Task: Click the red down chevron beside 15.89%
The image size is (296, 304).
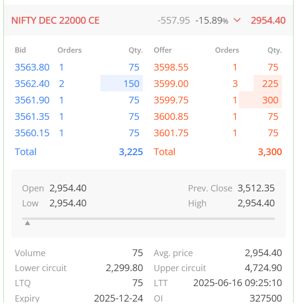Action: coord(237,20)
